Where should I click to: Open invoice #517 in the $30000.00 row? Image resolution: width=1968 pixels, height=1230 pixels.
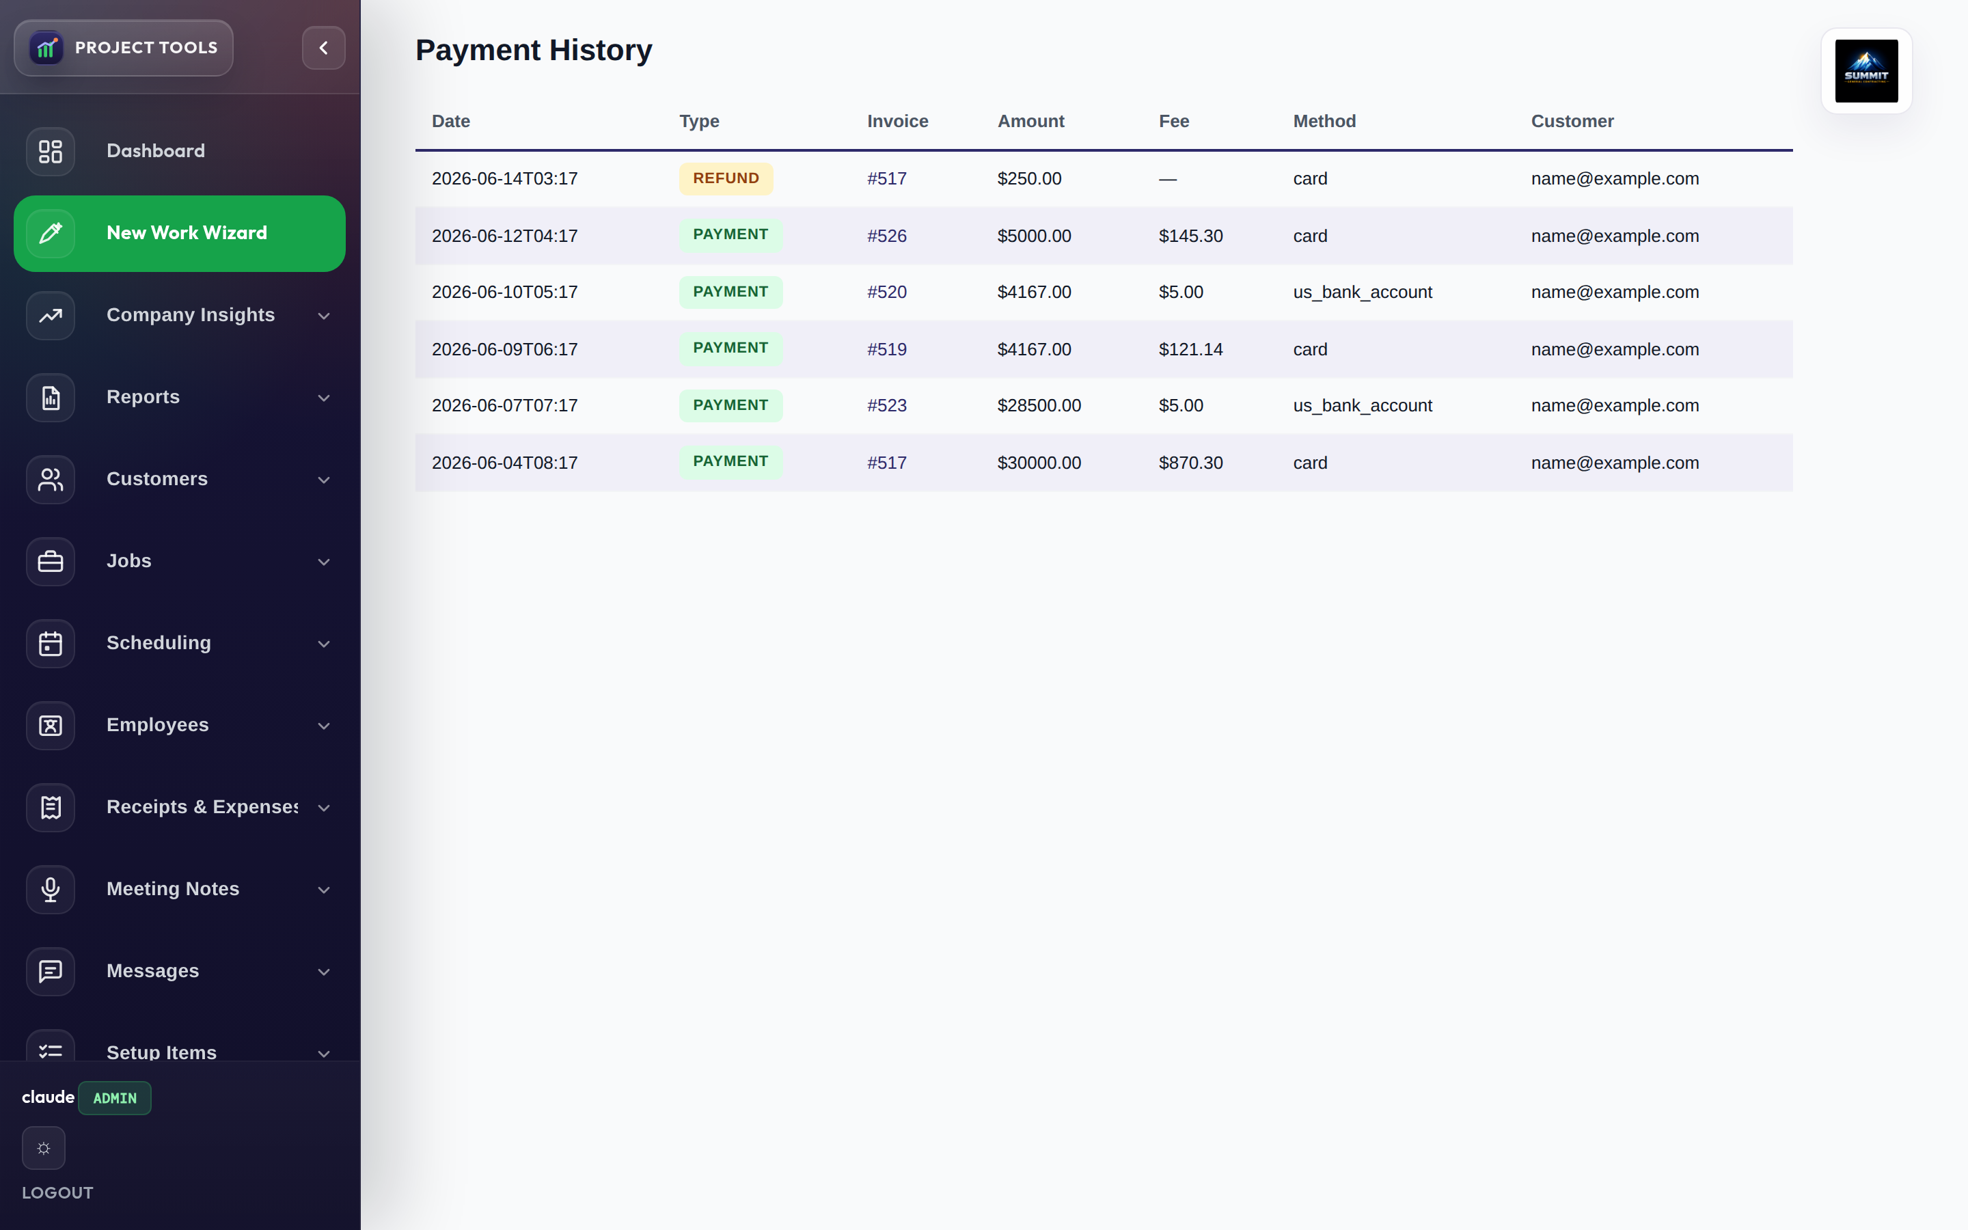[886, 463]
